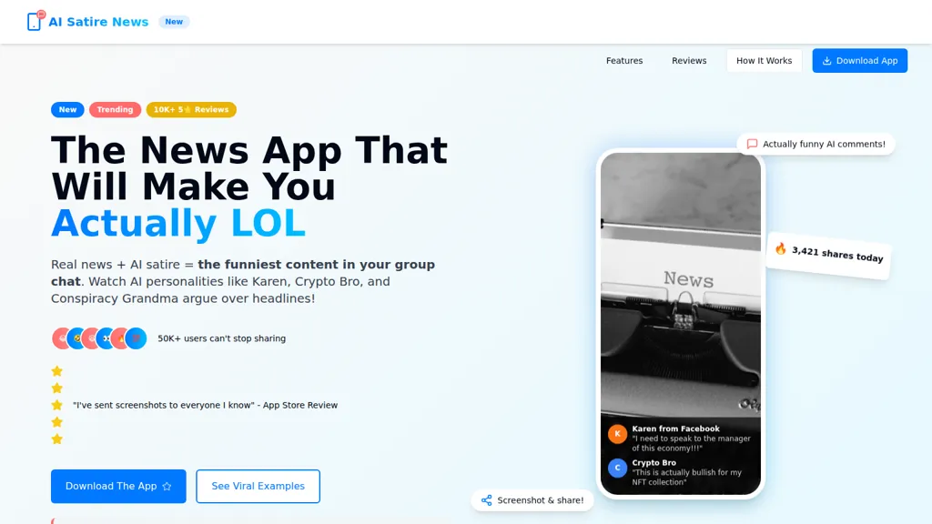Click the New badge beside the site title
932x524 pixels.
coord(174,22)
